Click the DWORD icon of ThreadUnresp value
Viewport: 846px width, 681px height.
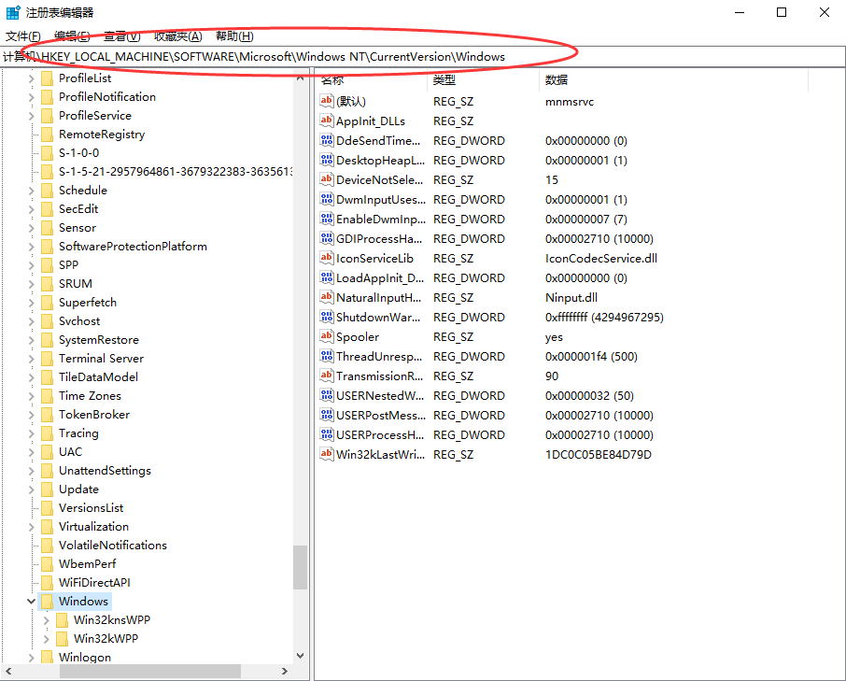pos(327,356)
